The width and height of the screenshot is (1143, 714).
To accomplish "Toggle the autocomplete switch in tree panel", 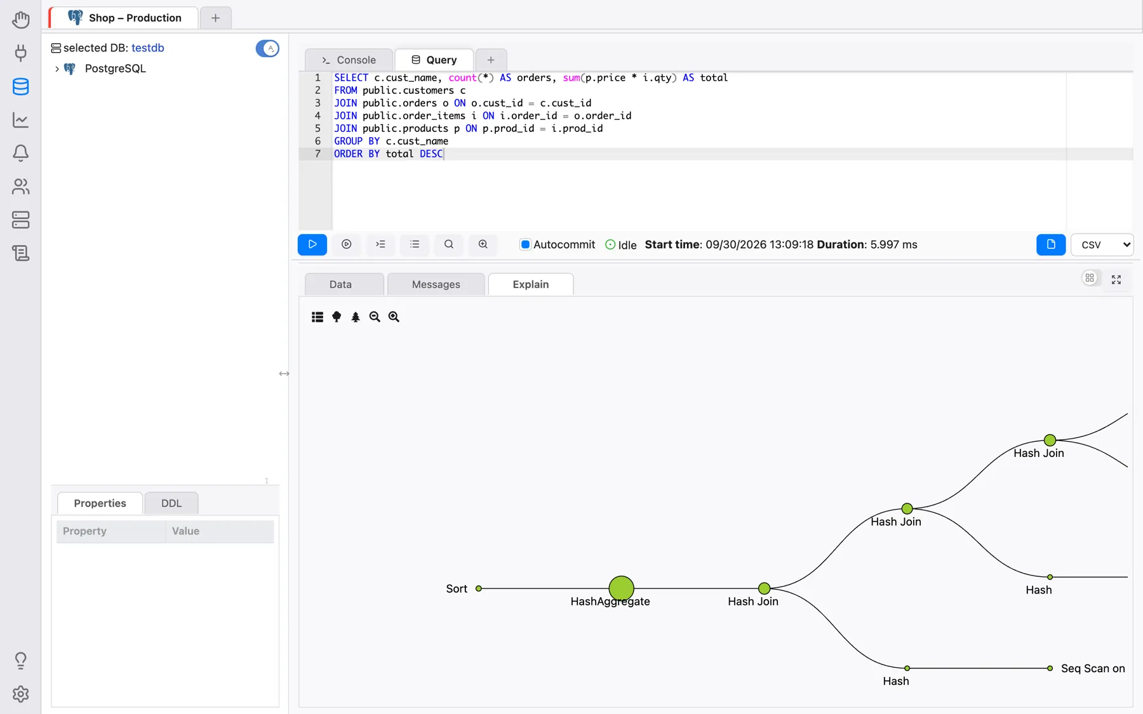I will [x=267, y=48].
